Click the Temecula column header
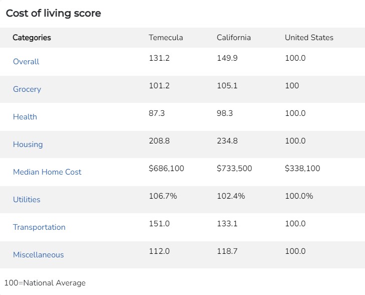The width and height of the screenshot is (365, 295). 166,38
